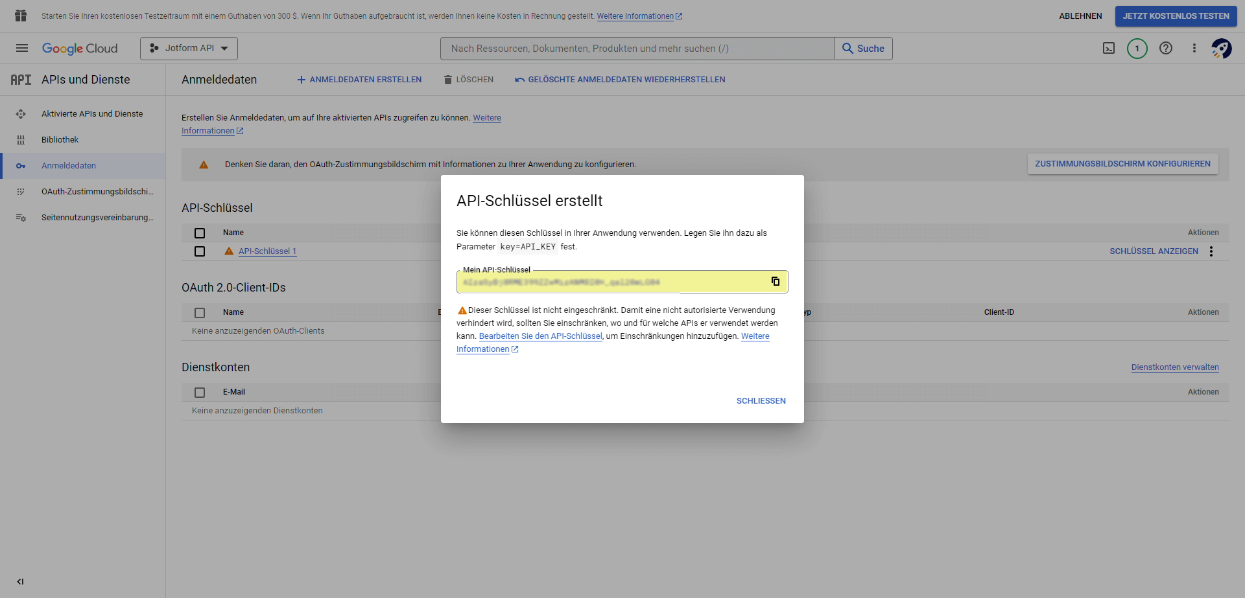Open Dienstkonten verwalten link

(1175, 367)
